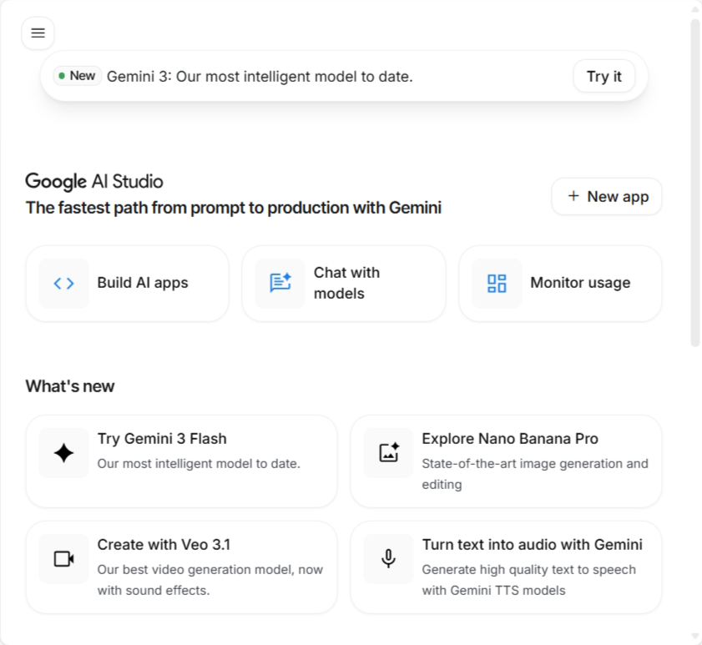Open the hamburger navigation menu

coord(38,33)
